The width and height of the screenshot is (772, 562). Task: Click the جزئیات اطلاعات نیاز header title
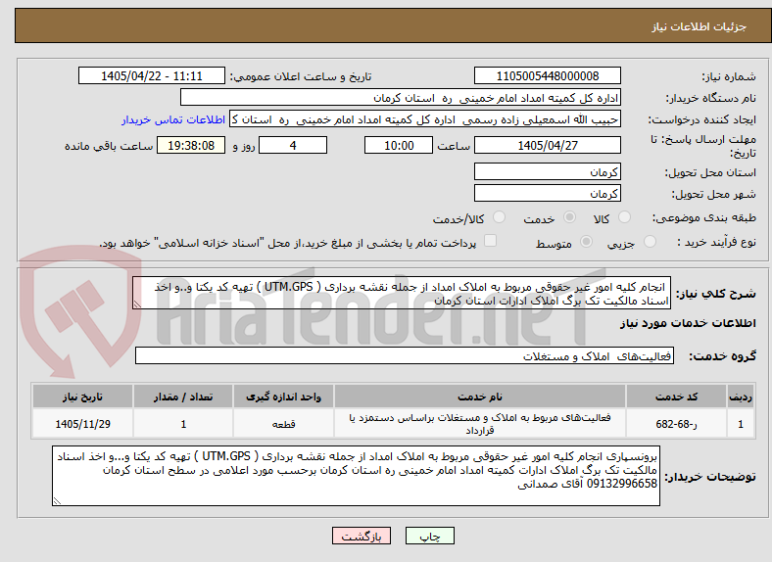[x=700, y=26]
